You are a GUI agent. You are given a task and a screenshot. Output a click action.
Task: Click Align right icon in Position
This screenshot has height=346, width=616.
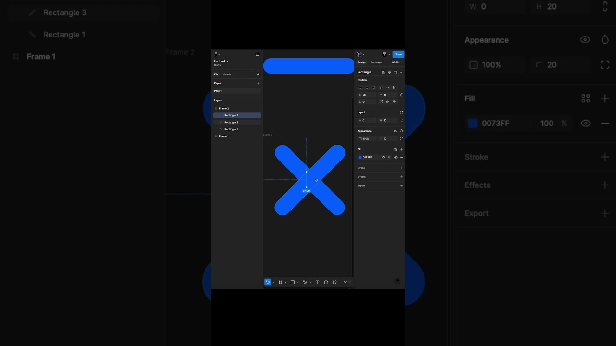tap(373, 88)
